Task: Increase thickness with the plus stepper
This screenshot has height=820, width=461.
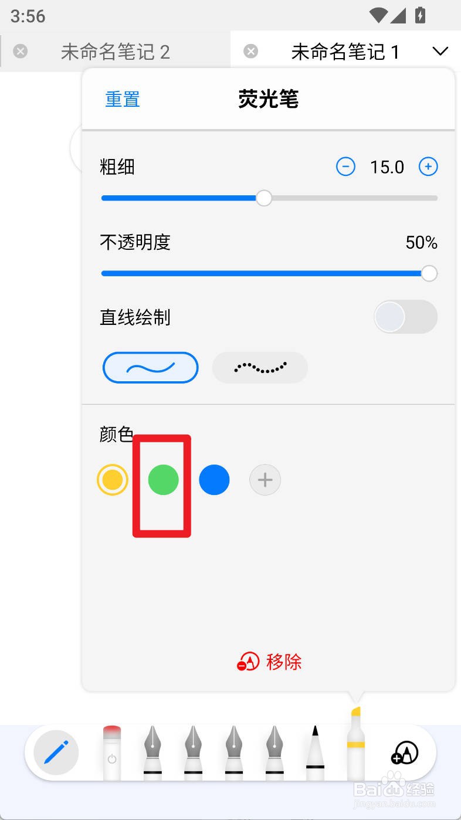Action: click(428, 167)
